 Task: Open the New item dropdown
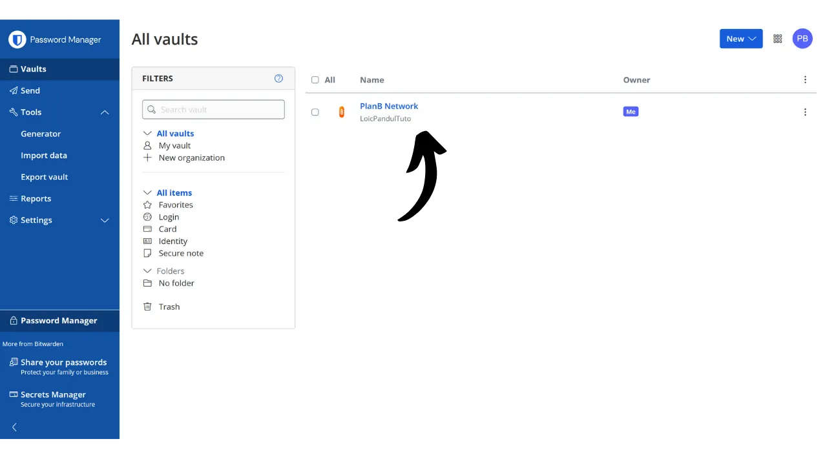click(740, 39)
